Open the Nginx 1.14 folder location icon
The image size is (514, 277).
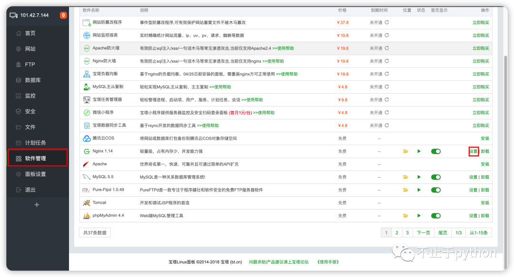pos(405,151)
